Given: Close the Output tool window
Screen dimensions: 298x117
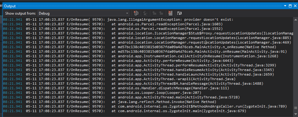Looking at the screenshot, I should click(295, 6).
